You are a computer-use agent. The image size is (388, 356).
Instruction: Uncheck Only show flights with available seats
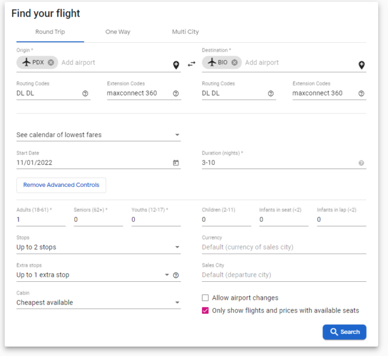pyautogui.click(x=205, y=311)
